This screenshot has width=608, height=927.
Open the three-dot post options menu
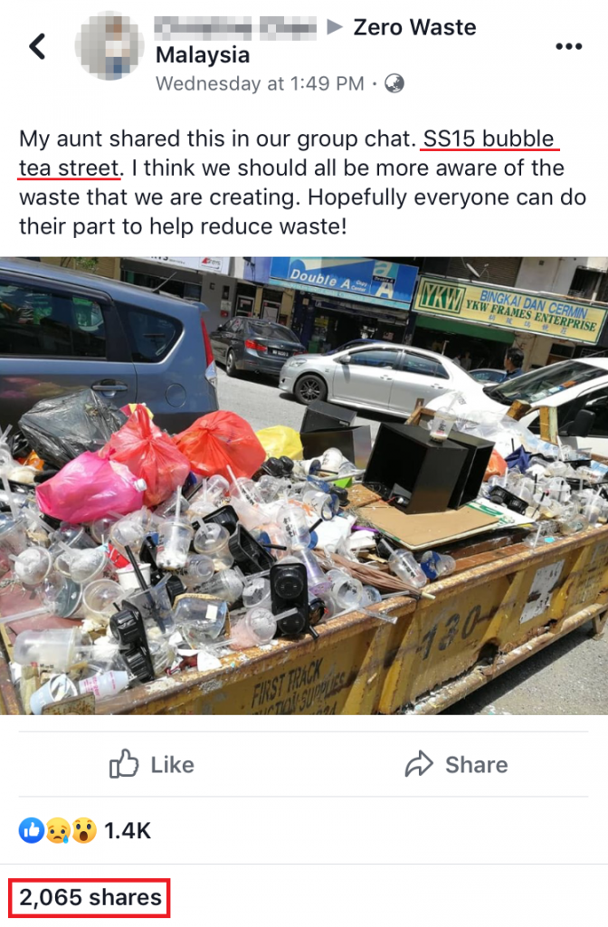(569, 46)
